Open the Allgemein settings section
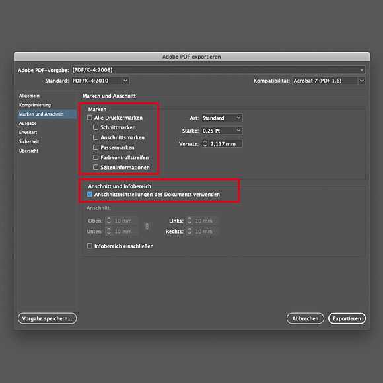383x383 pixels. (x=29, y=96)
